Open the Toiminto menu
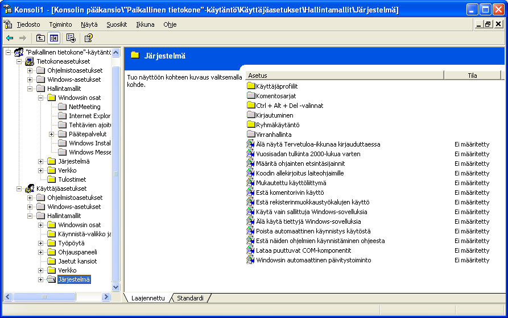The image size is (508, 318). [60, 24]
